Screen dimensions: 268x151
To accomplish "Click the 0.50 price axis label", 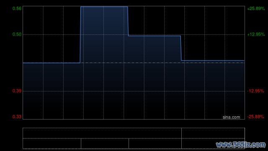I will pos(17,34).
